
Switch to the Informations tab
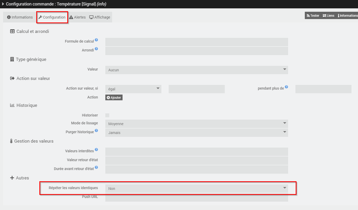20,17
